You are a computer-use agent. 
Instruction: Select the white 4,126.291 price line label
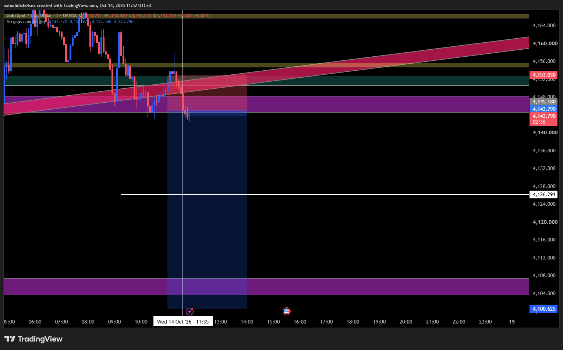point(544,194)
